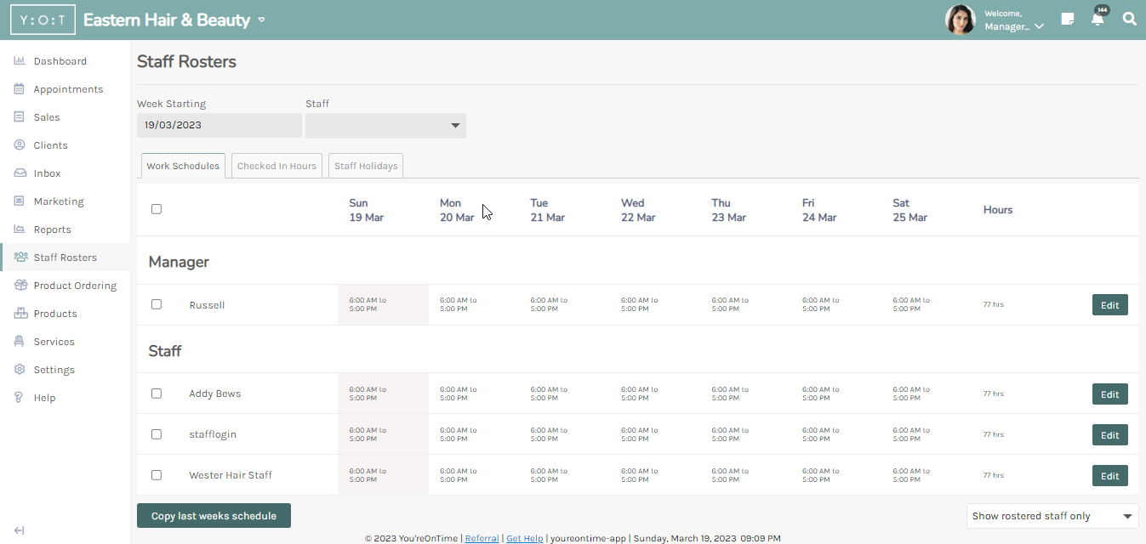Collapse the sidebar with the arrow icon
The image size is (1146, 544).
click(x=19, y=530)
